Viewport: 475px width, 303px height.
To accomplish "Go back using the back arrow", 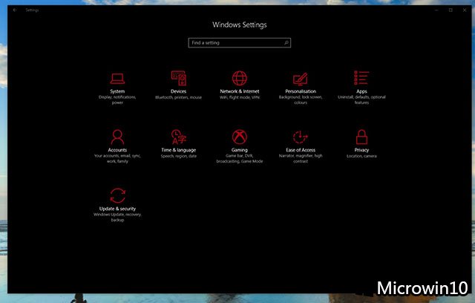I will click(x=15, y=10).
